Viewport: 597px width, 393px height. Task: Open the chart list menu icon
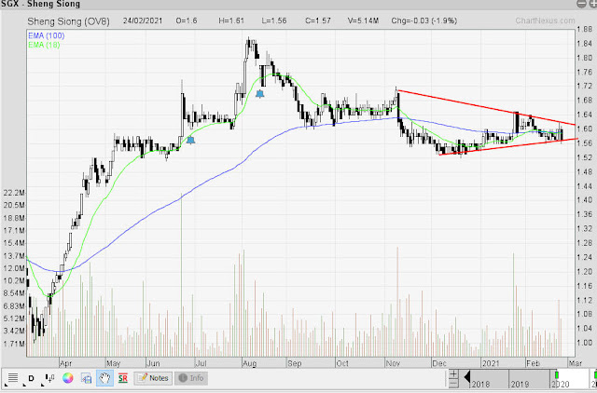(12, 378)
